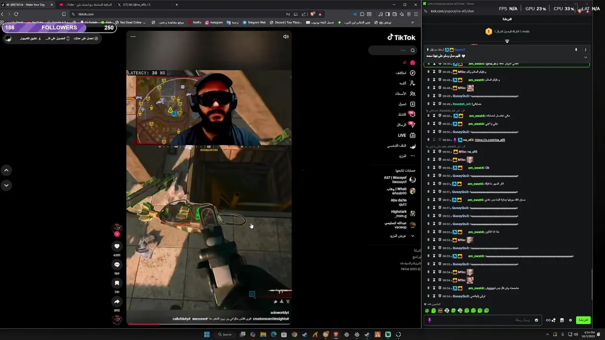
Task: Open the system tray volume icon
Action: (575, 334)
